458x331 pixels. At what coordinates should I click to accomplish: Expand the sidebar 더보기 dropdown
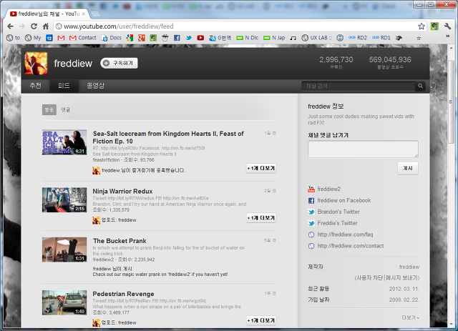[410, 317]
